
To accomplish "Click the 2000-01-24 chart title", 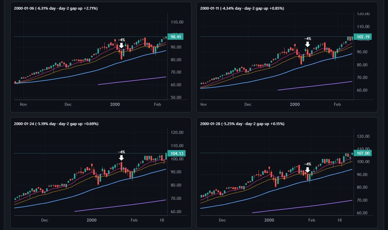I will click(x=56, y=124).
